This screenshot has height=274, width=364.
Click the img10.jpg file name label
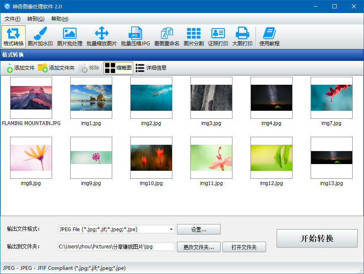tap(151, 183)
